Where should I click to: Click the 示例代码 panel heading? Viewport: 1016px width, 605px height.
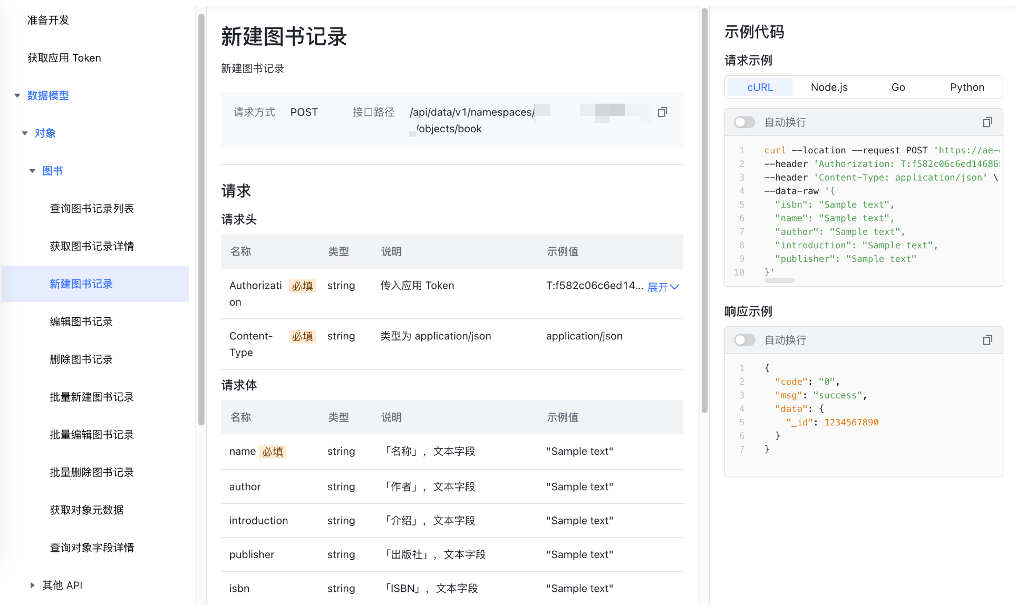pos(754,32)
